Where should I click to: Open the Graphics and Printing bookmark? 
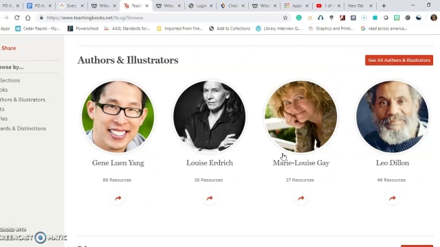(331, 29)
